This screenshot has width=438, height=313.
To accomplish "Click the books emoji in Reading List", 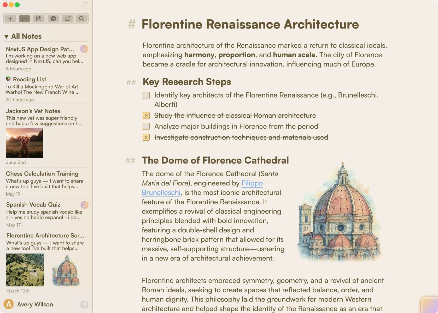I will point(8,79).
